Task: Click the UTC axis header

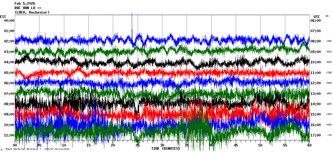Action: (317, 17)
